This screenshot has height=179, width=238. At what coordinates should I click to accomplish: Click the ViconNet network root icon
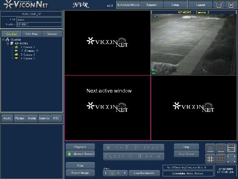[x=7, y=40]
